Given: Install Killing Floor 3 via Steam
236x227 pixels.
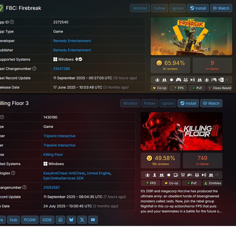Looking at the screenshot, I should coord(188,103).
